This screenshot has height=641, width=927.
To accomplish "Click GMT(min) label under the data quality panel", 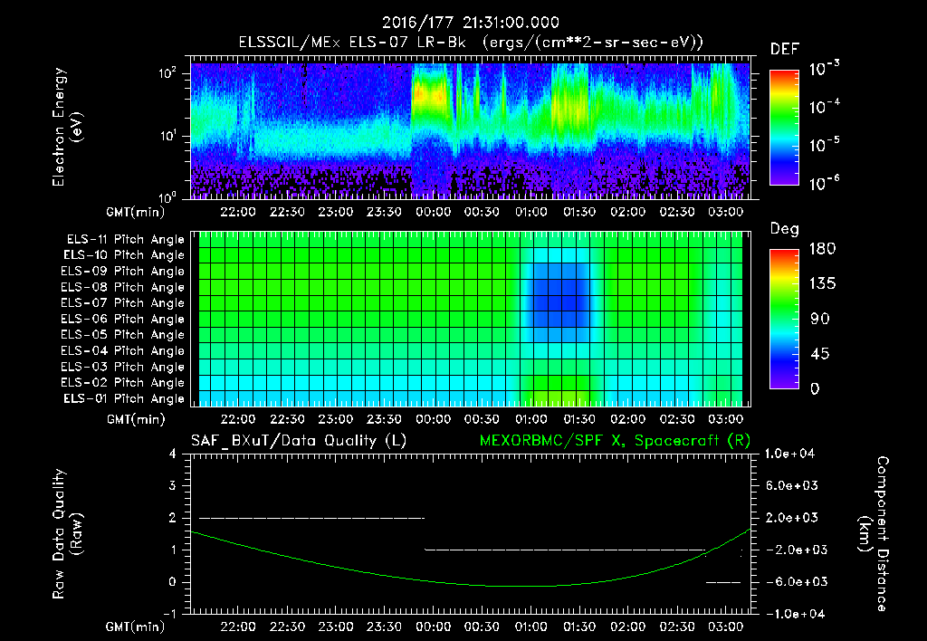I will pyautogui.click(x=136, y=627).
